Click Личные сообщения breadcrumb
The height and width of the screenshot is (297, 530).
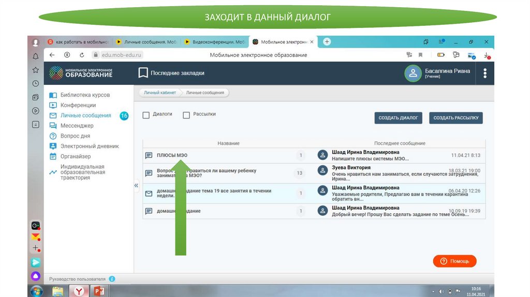tap(205, 93)
